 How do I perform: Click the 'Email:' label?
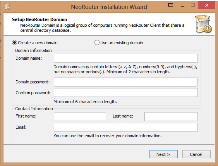pos(21,127)
